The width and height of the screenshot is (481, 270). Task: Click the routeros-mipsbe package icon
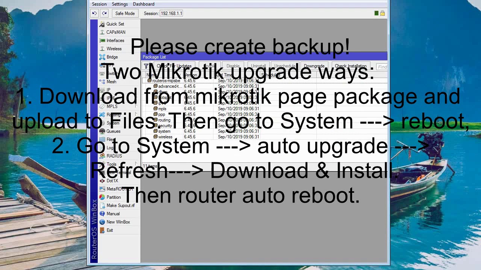tap(149, 81)
